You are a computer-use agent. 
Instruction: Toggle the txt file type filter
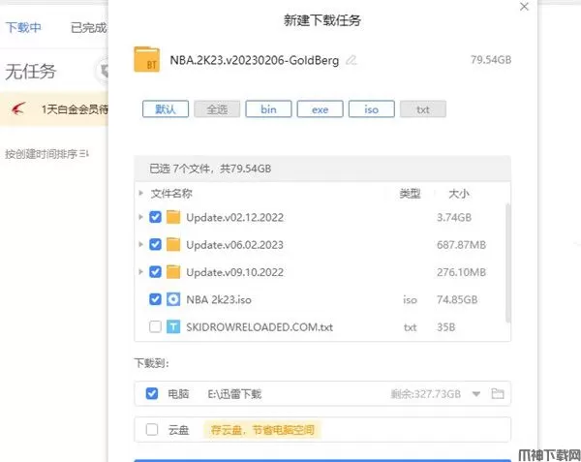[x=423, y=109]
